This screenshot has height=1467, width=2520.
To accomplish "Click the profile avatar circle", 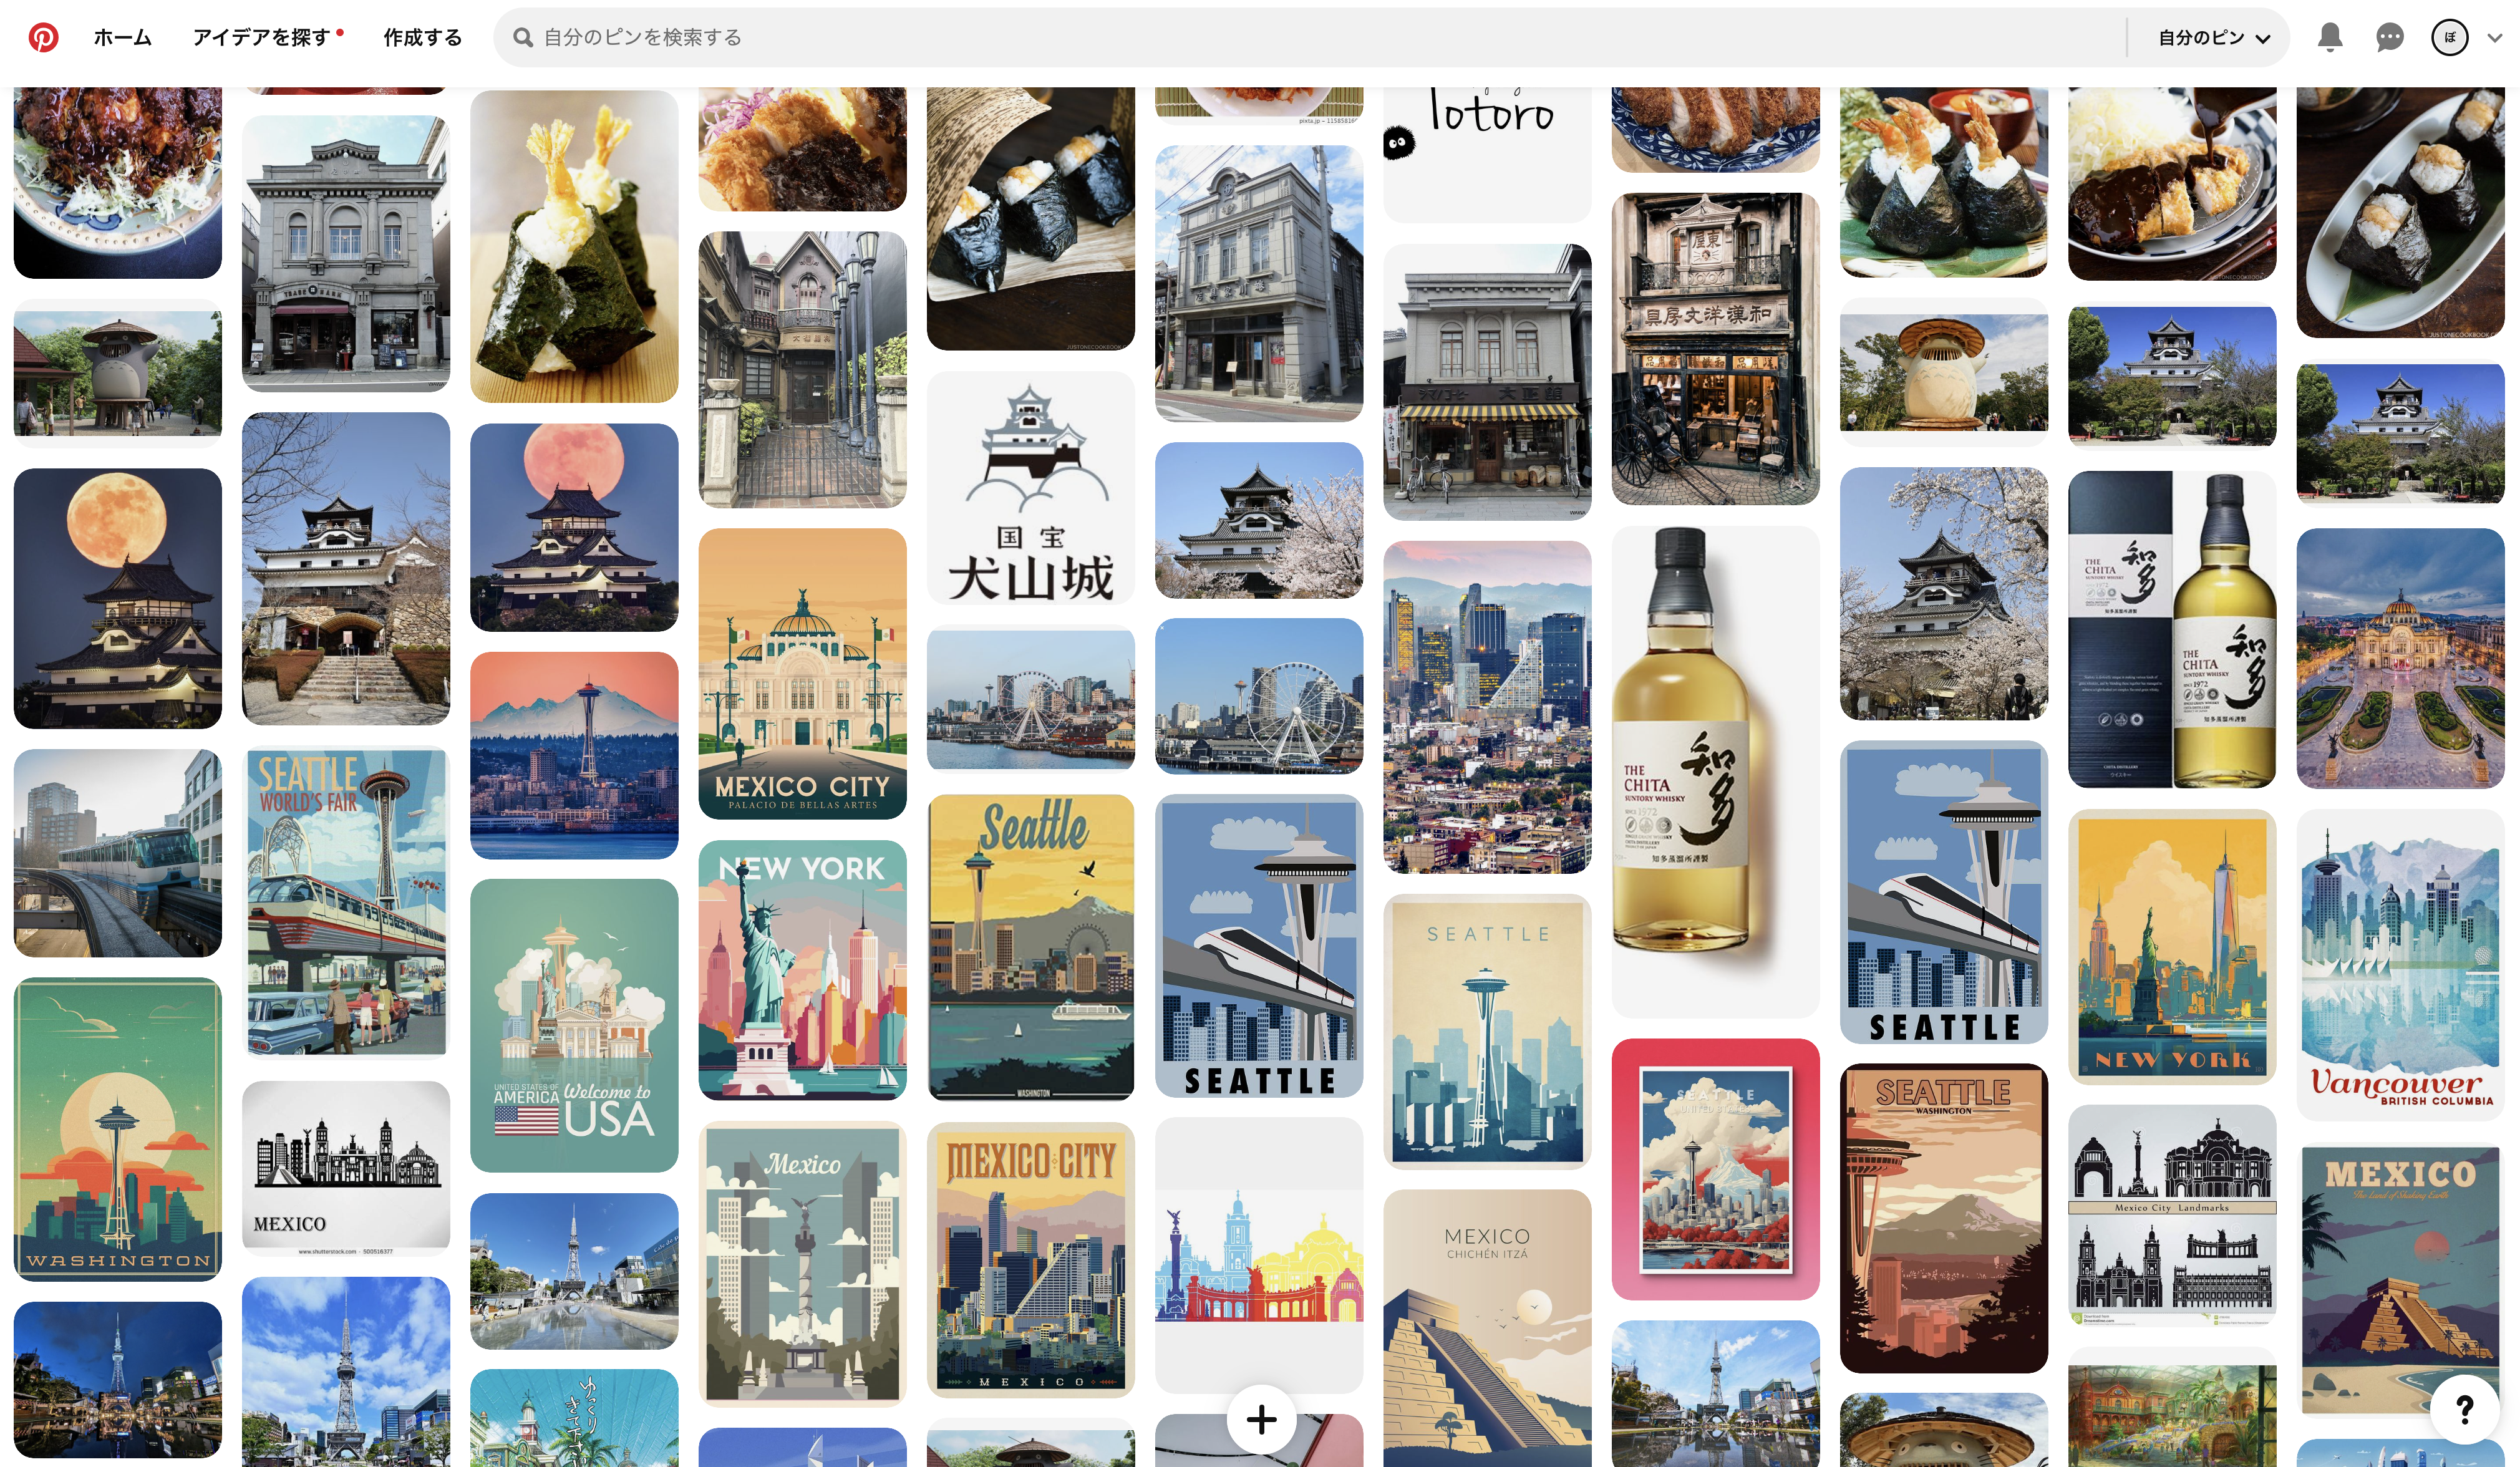I will (x=2449, y=37).
